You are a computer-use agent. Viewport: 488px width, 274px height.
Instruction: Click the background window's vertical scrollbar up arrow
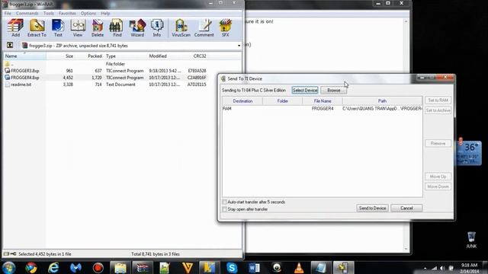click(406, 21)
